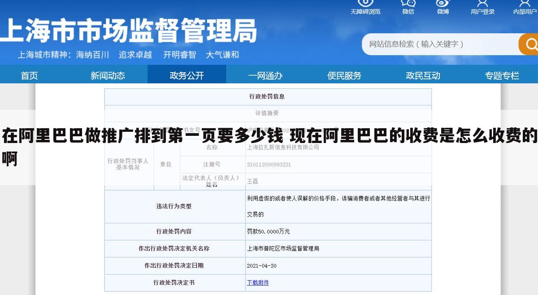Open the 一网通办 menu
Screen dimensions: 538x295
265,75
